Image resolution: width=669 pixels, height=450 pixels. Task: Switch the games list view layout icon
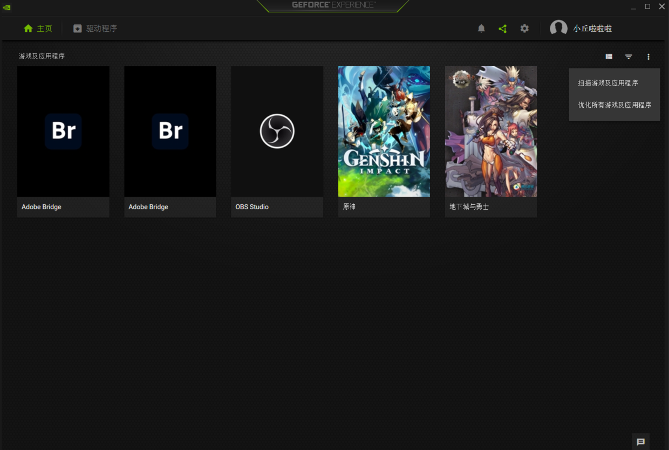(609, 57)
